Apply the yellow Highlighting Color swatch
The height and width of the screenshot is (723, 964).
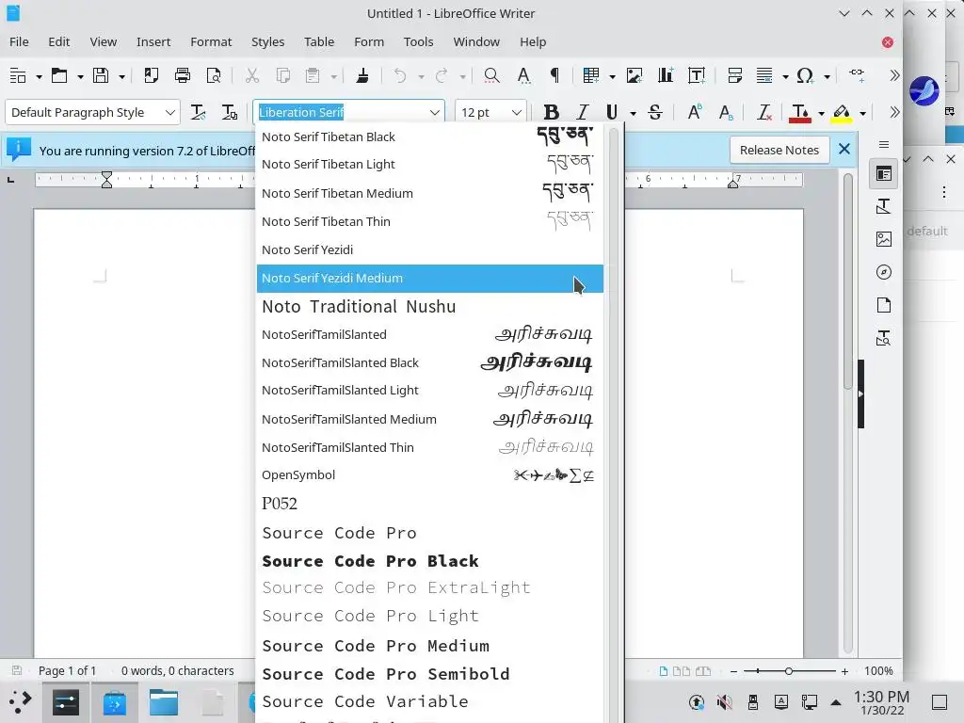click(x=842, y=113)
